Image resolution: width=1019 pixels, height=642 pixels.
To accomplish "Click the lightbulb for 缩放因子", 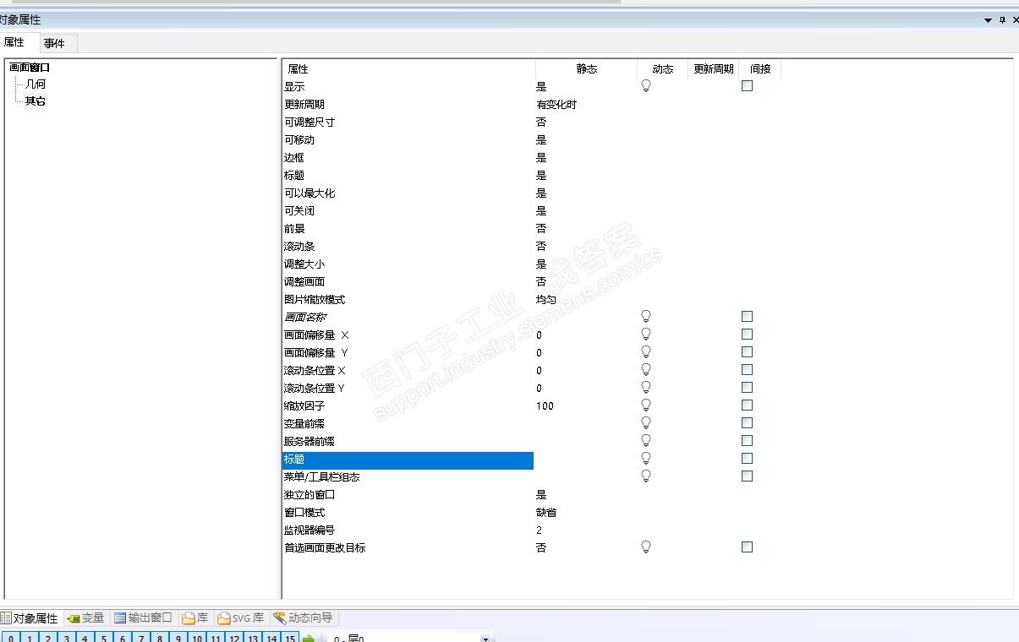I will [646, 405].
